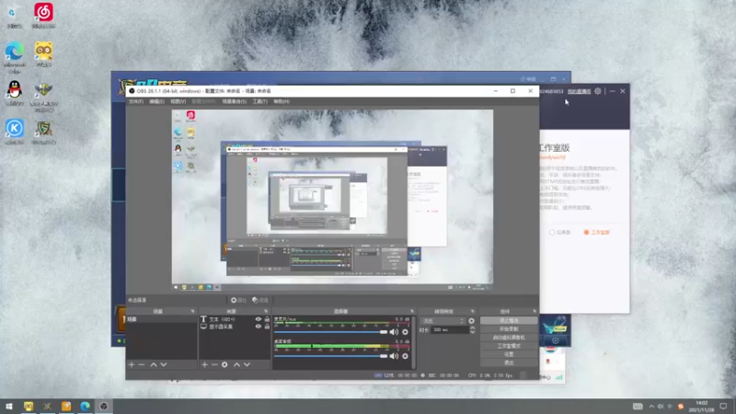Open Microsoft Edge desktop shortcut
This screenshot has width=736, height=414.
(15, 56)
